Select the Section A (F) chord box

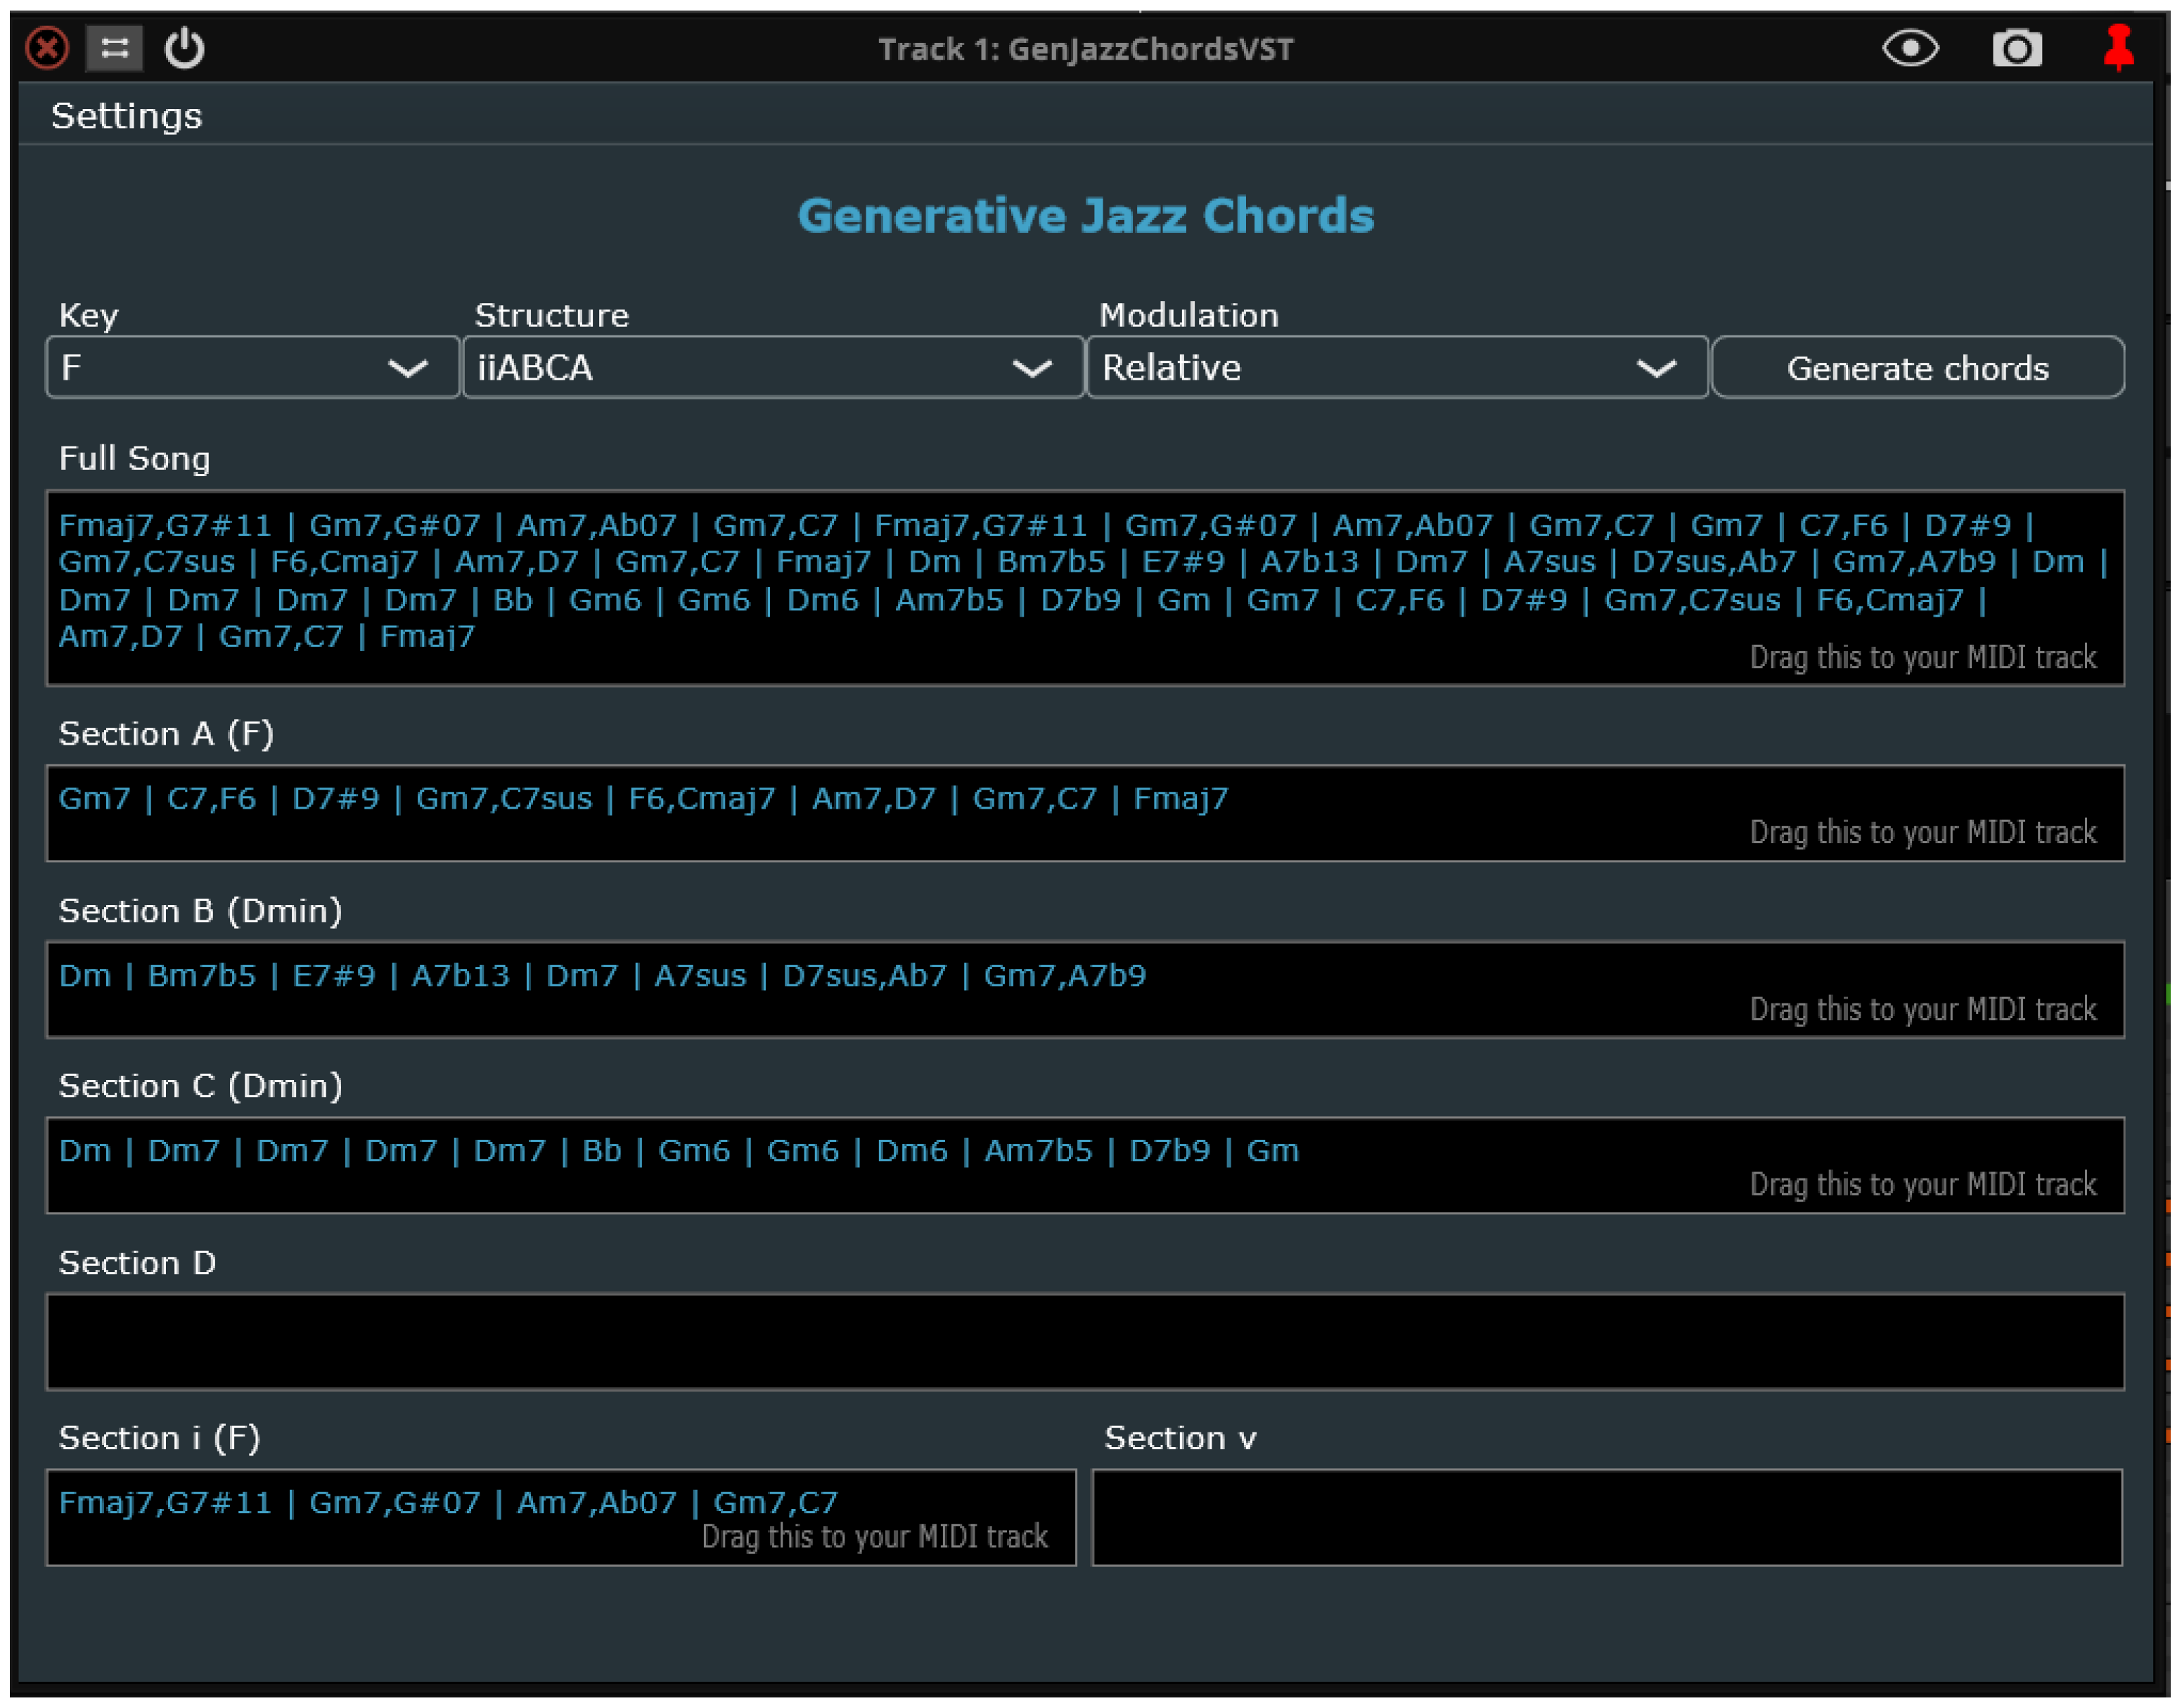pos(1084,813)
